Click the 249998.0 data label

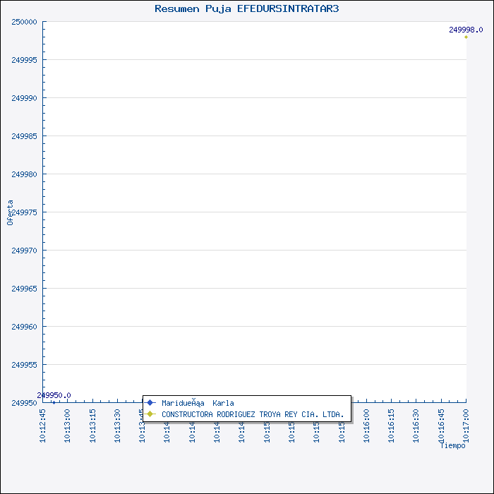(465, 30)
